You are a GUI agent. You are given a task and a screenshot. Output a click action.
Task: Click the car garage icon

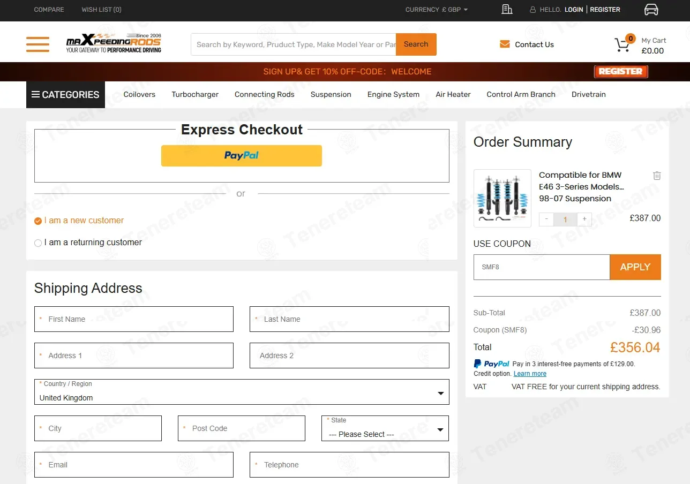[651, 10]
